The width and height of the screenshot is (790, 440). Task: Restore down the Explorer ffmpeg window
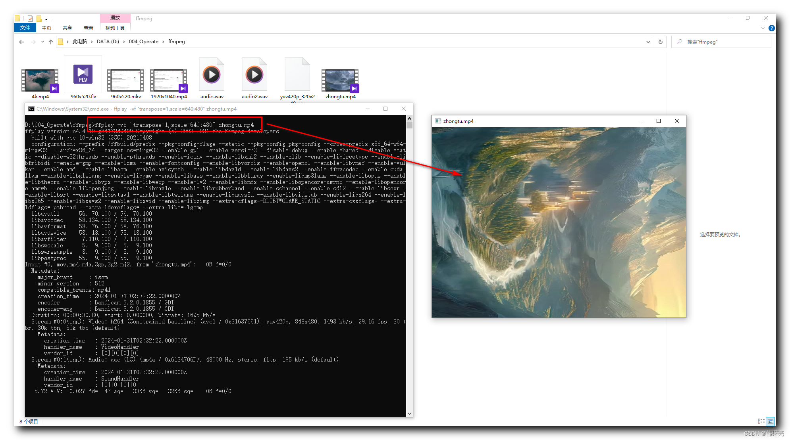click(748, 18)
